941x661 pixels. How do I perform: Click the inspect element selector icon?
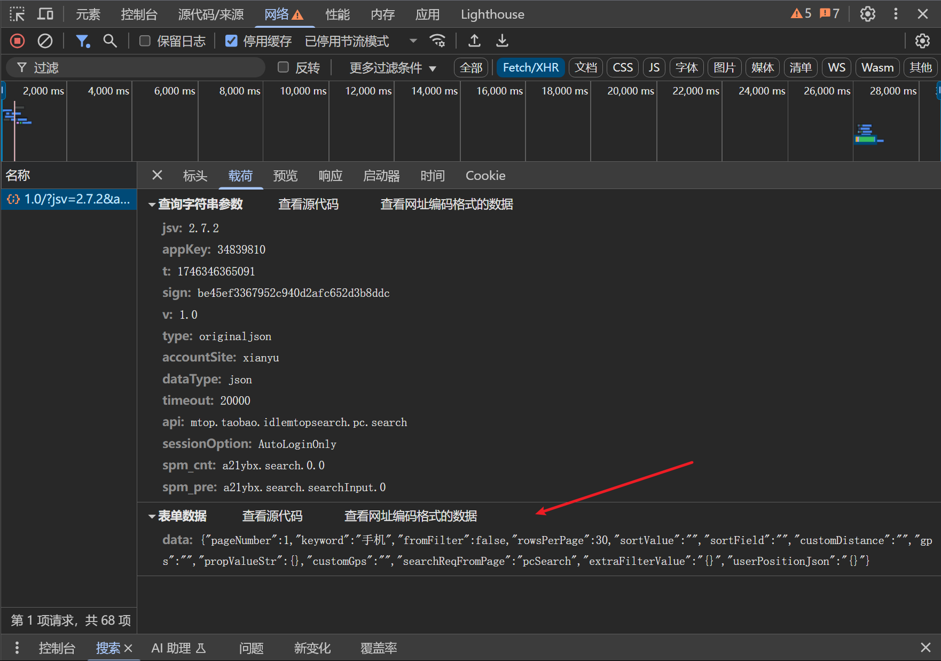click(x=17, y=14)
